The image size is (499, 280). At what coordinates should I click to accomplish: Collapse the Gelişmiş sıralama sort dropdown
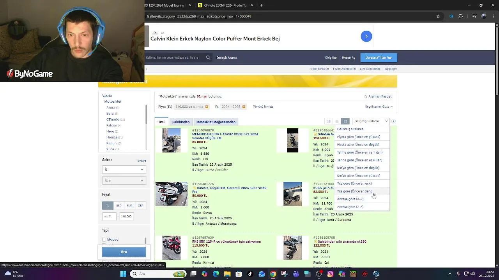pos(370,121)
